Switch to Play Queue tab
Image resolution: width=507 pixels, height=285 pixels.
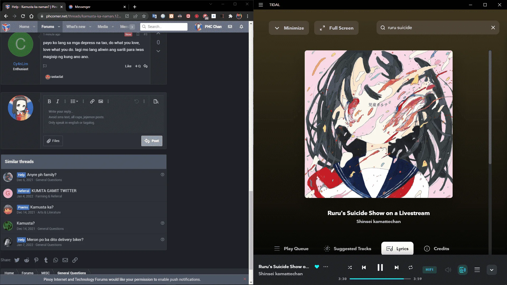pyautogui.click(x=291, y=249)
